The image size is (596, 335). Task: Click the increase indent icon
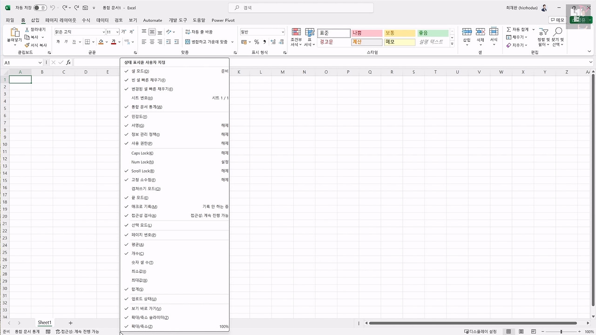(176, 42)
